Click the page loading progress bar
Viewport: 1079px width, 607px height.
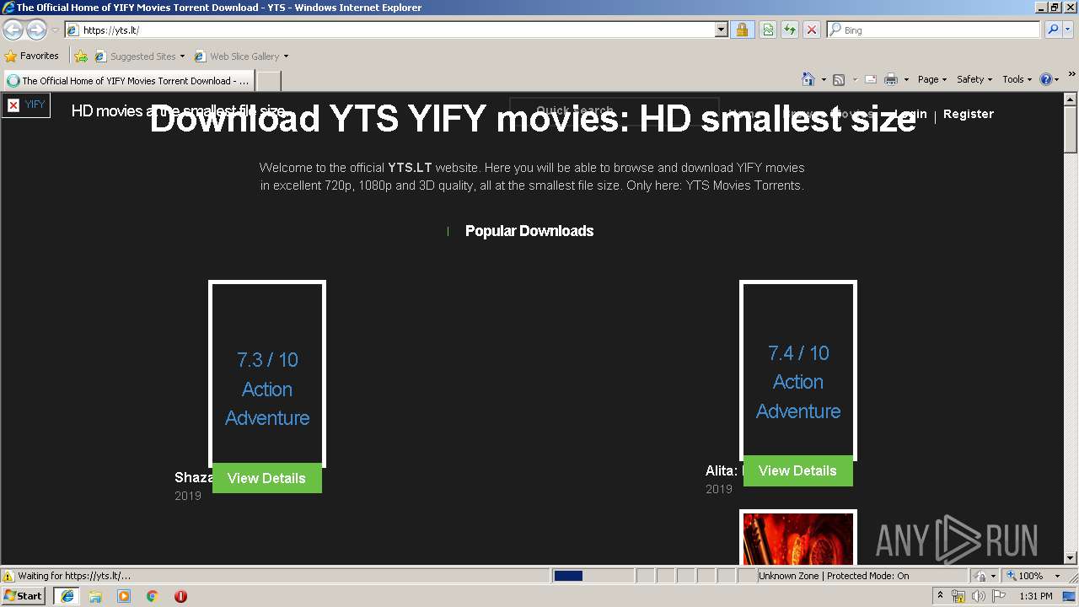[x=593, y=576]
